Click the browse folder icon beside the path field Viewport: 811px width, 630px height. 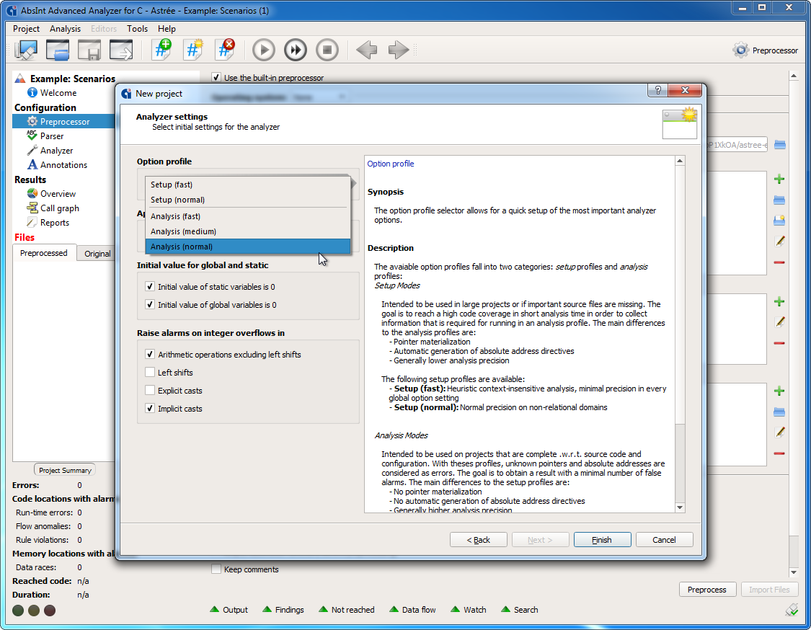(780, 145)
